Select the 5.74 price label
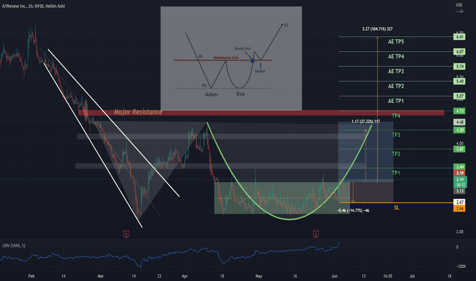 [x=459, y=66]
